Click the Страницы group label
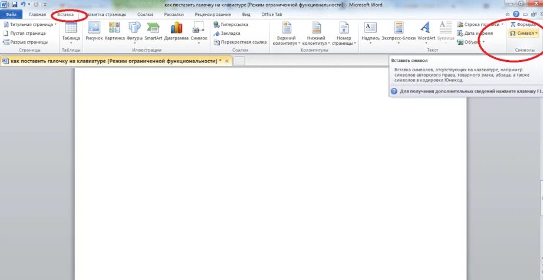The height and width of the screenshot is (280, 543). (29, 50)
